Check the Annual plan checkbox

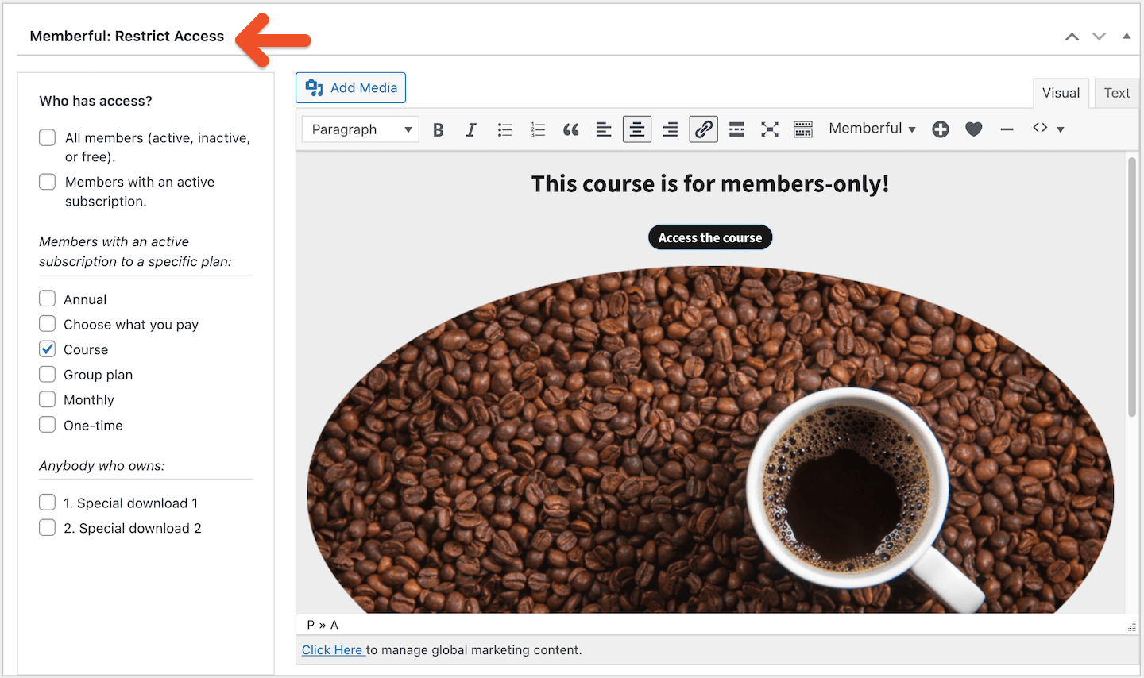tap(48, 299)
